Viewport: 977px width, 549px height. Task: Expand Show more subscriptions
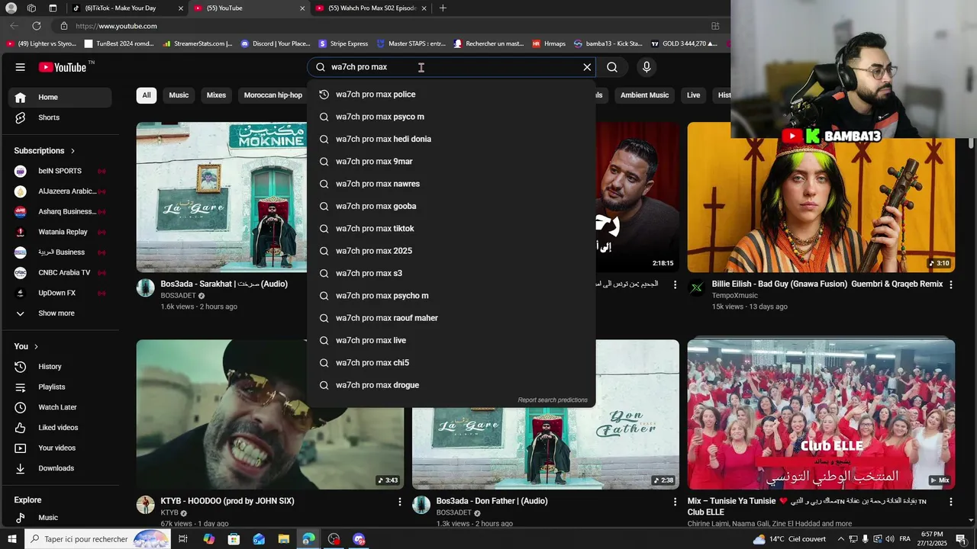click(x=60, y=313)
